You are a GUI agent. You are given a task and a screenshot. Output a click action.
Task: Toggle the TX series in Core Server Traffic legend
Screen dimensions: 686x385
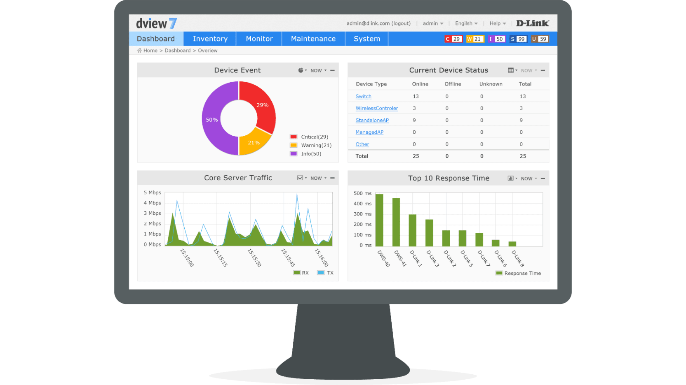tap(325, 273)
